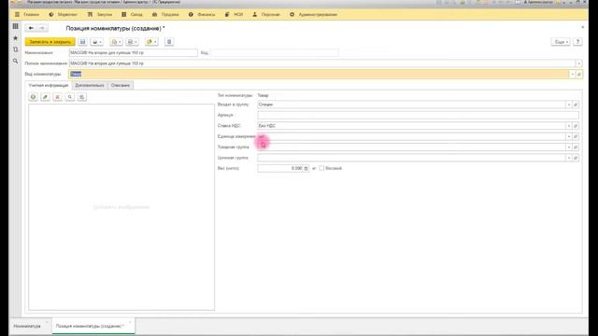Open the print dropdown toolbar button
The width and height of the screenshot is (598, 336).
[x=96, y=41]
